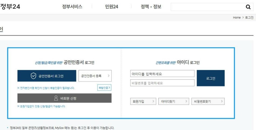Click 로그인 in the breadcrumb
The image size is (256, 130).
[x=249, y=17]
